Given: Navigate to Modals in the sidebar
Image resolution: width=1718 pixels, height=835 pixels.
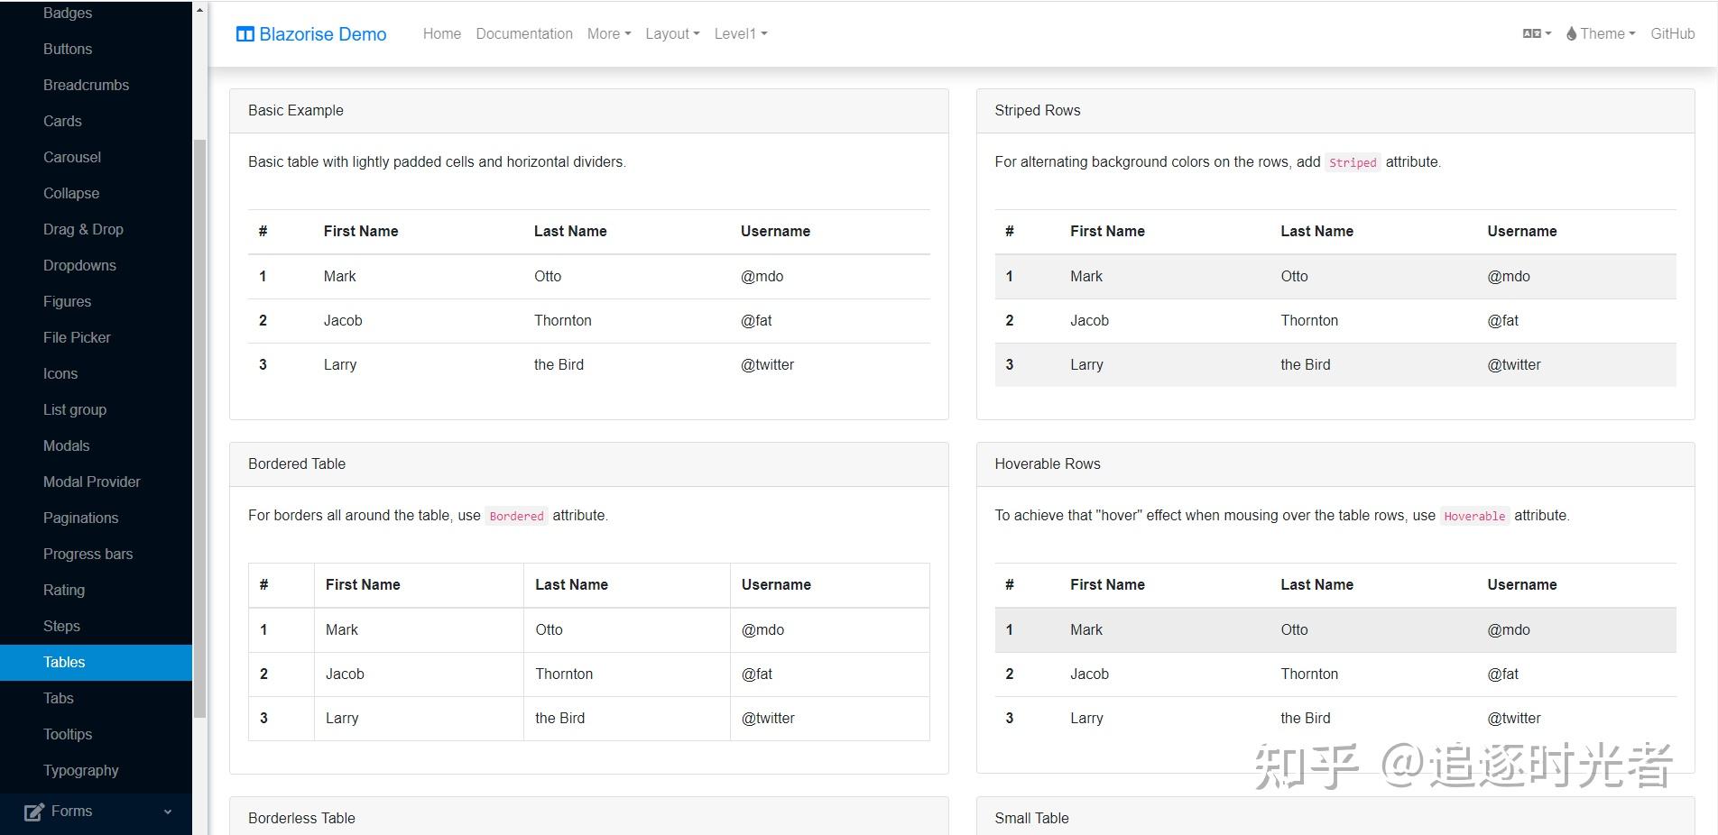Looking at the screenshot, I should (66, 445).
